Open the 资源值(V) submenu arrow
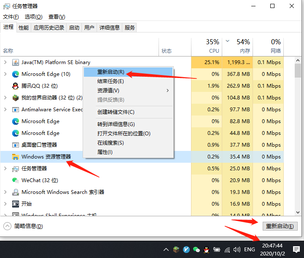Screen dimensions: 304x258 168,91
